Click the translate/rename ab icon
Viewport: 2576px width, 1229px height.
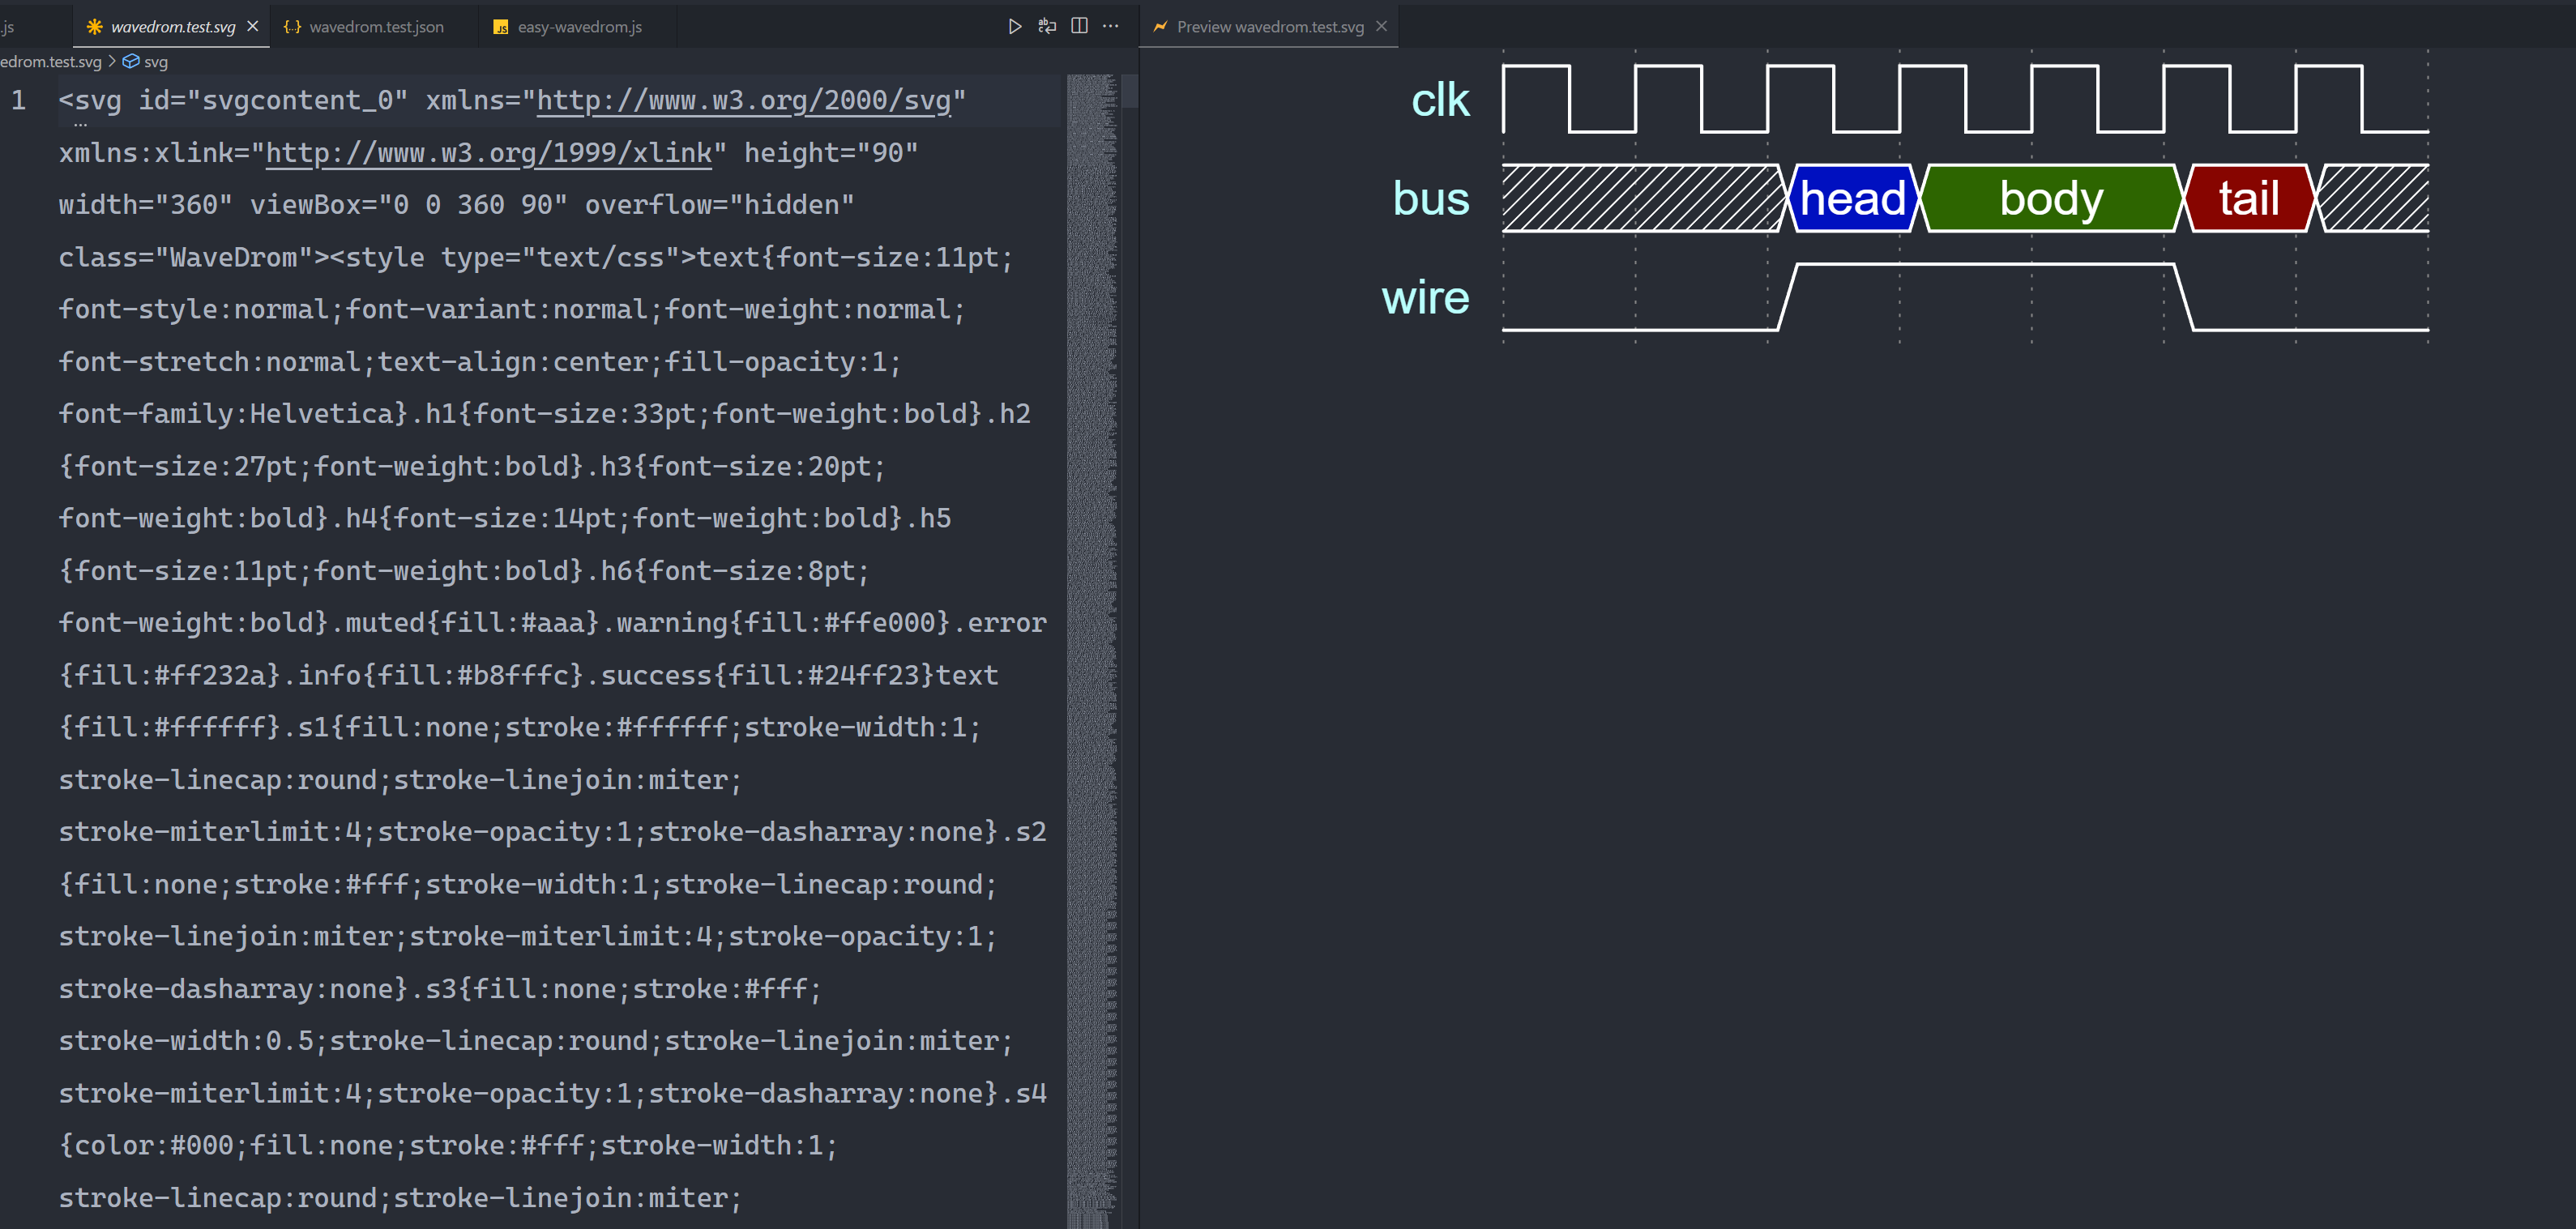coord(1047,26)
